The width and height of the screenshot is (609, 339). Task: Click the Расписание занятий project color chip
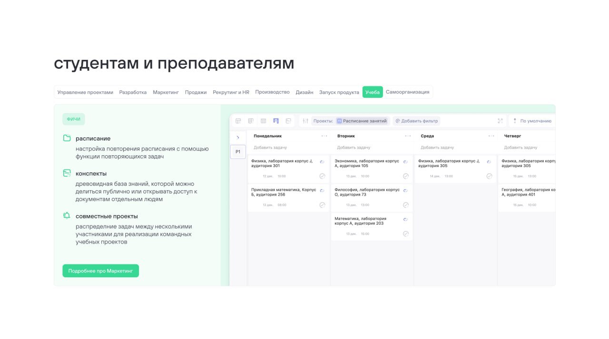pos(339,121)
